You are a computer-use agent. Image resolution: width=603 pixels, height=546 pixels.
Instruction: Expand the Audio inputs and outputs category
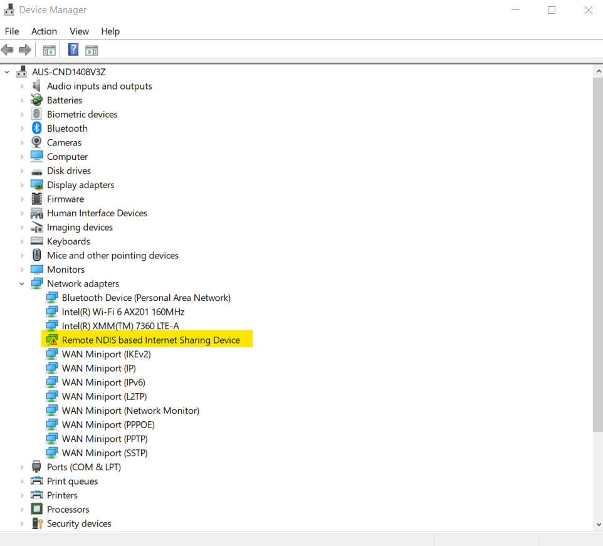(x=22, y=86)
